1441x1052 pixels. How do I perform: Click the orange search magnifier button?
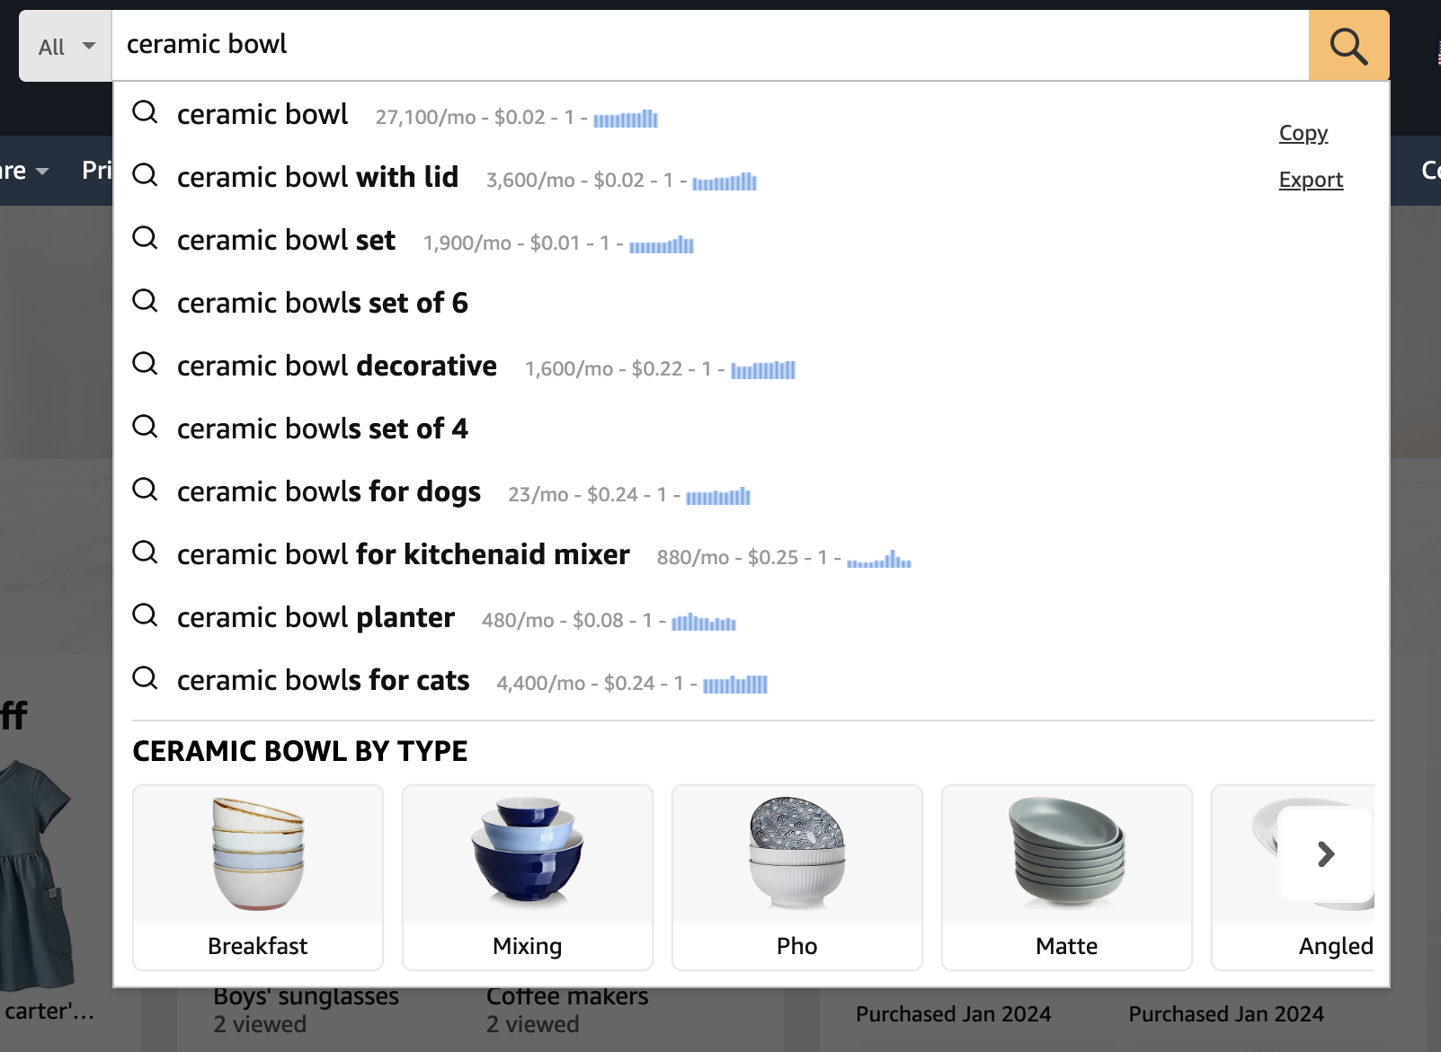(x=1348, y=46)
